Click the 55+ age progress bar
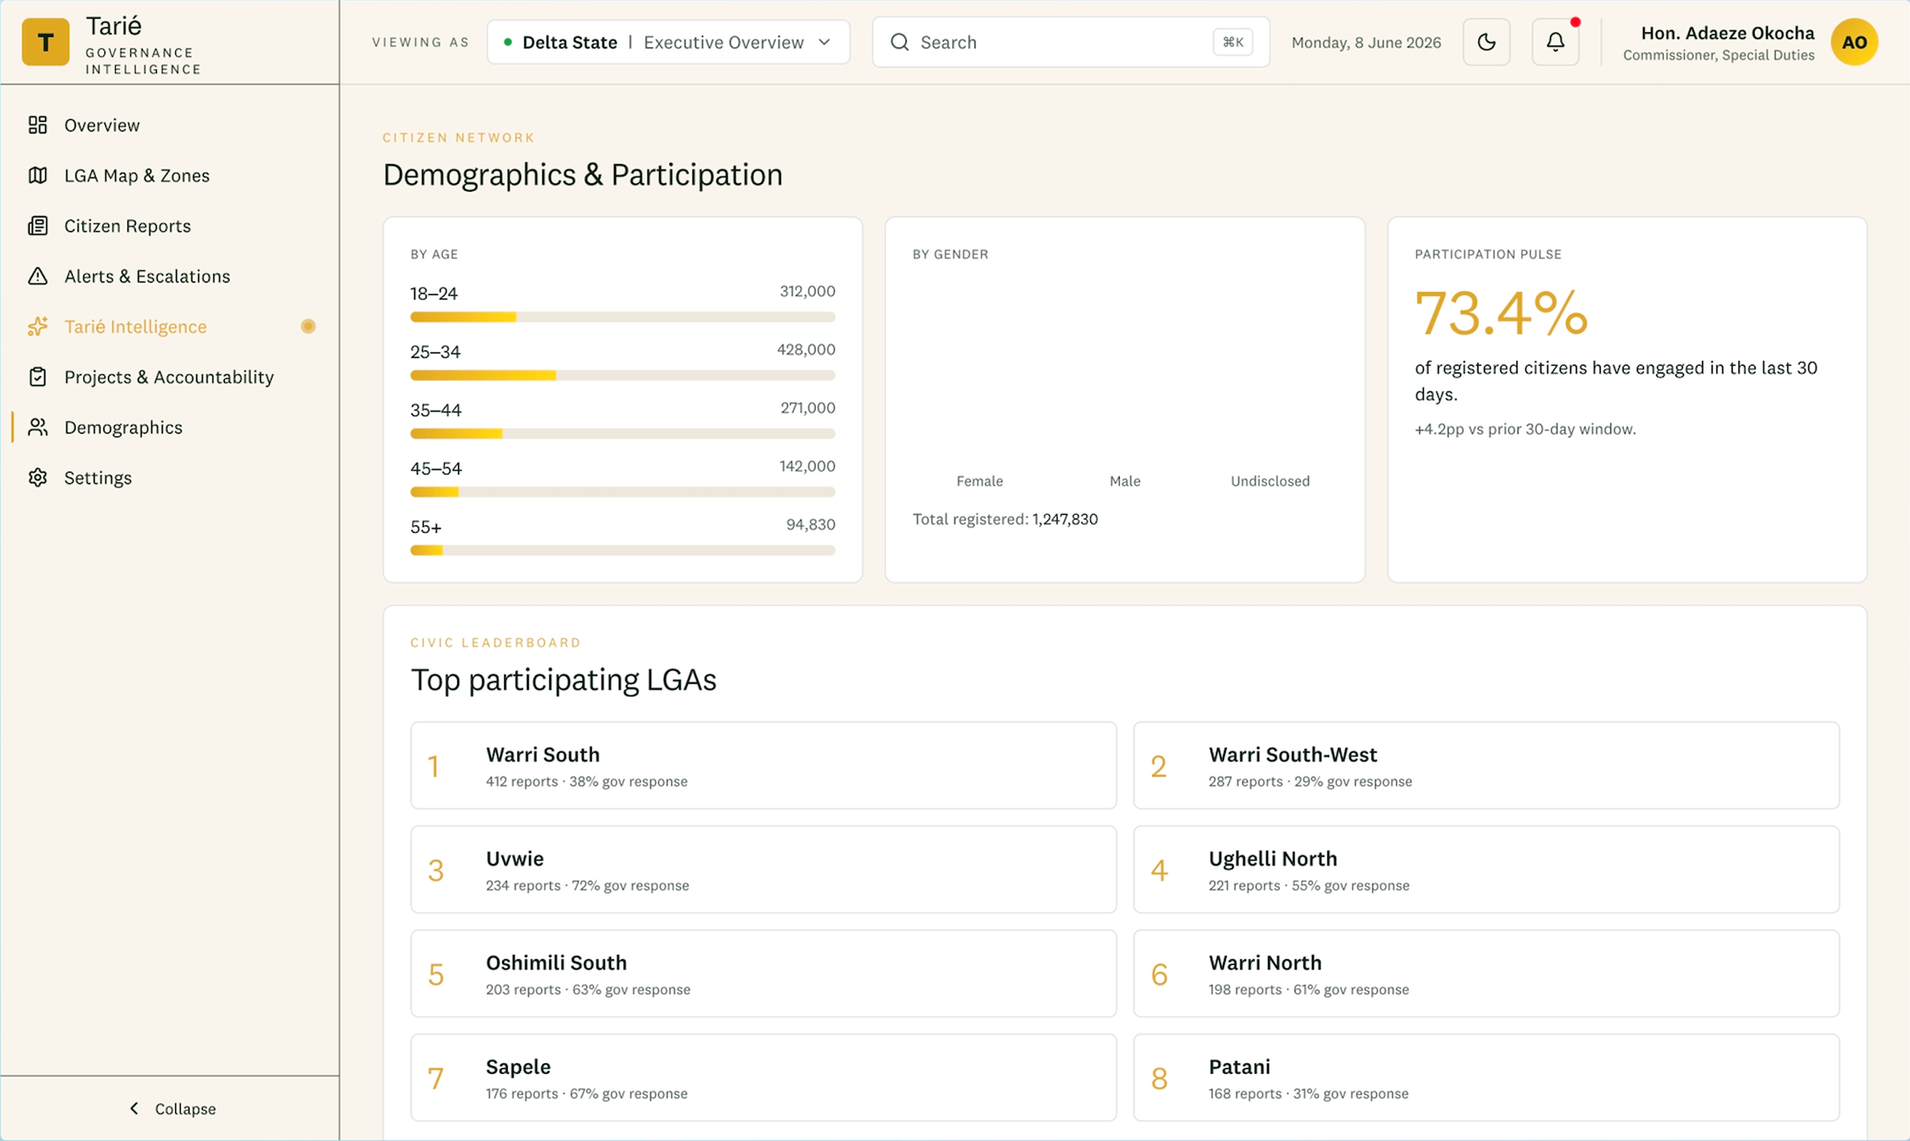This screenshot has width=1910, height=1141. tap(623, 550)
